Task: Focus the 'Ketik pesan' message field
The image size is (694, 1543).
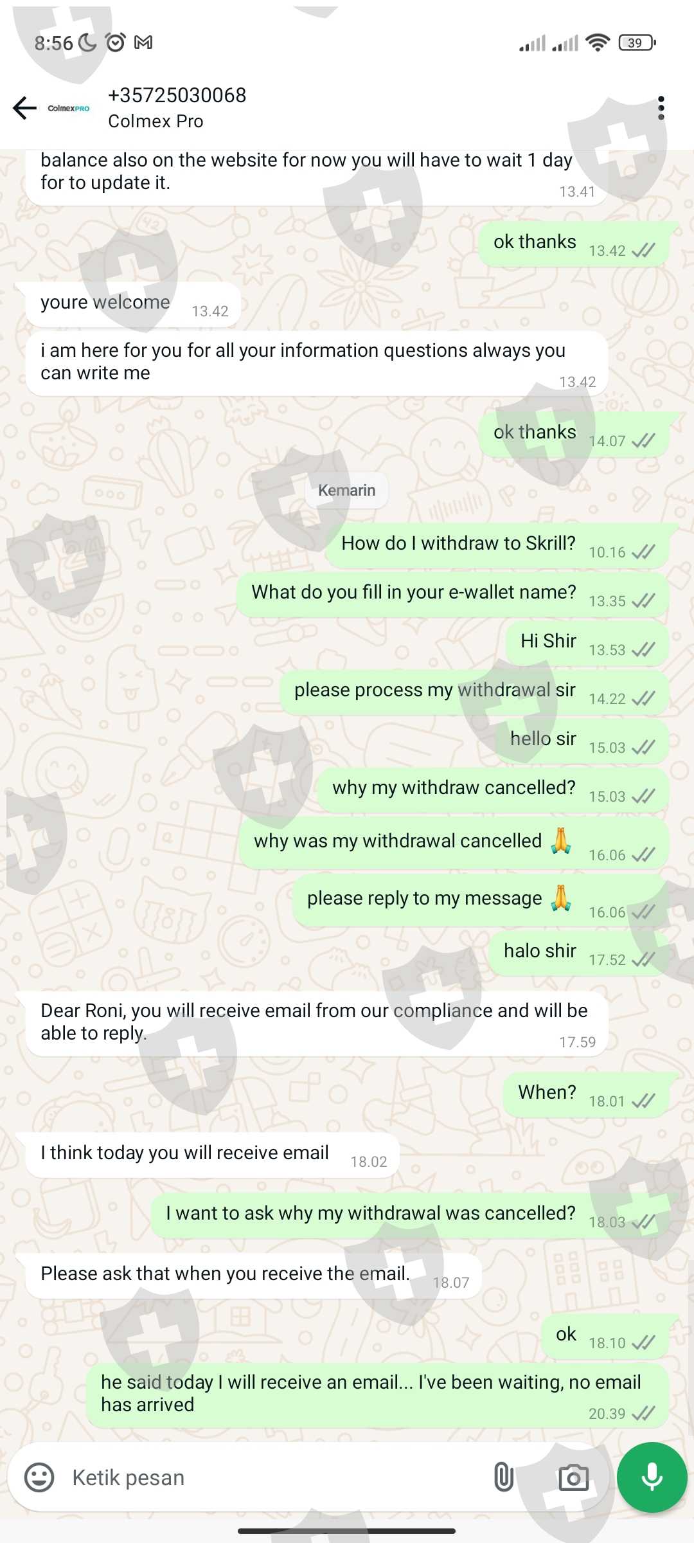Action: (270, 1477)
